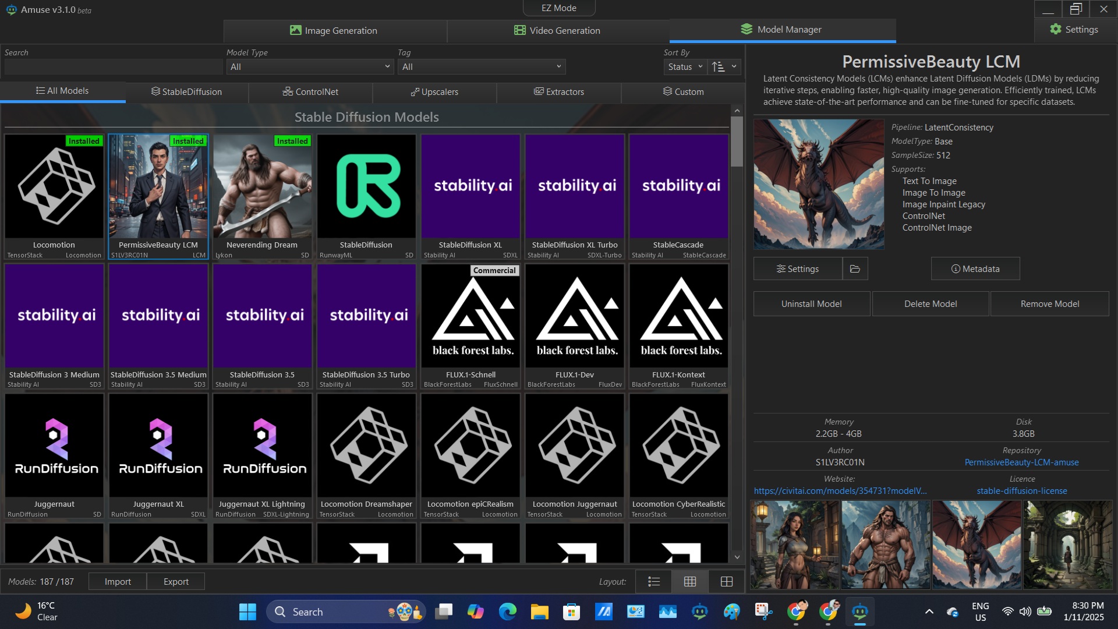Click the EZ Mode toggle
This screenshot has height=629, width=1118.
558,8
